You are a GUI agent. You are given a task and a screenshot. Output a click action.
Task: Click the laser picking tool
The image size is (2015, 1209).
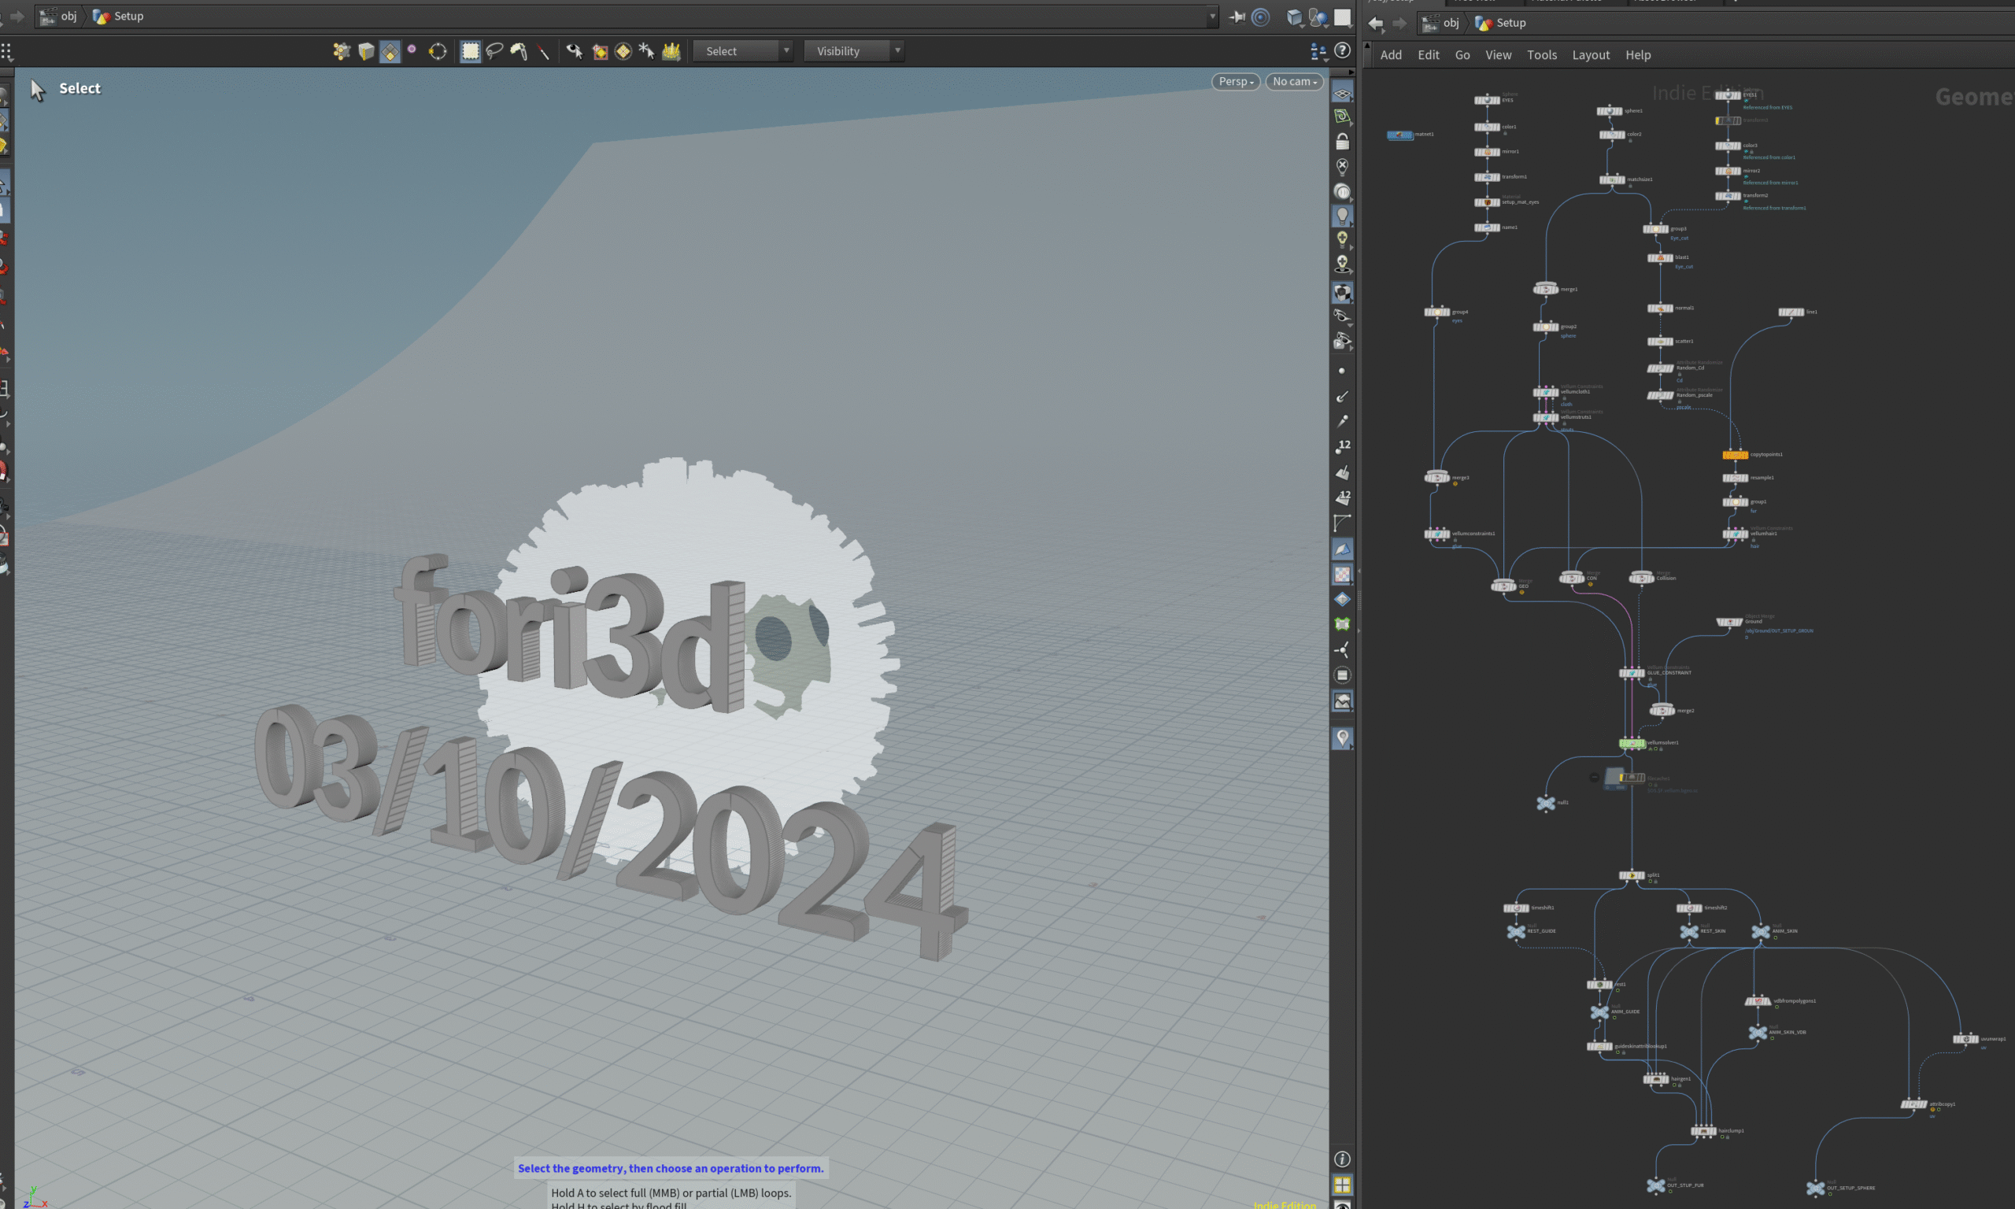(543, 51)
